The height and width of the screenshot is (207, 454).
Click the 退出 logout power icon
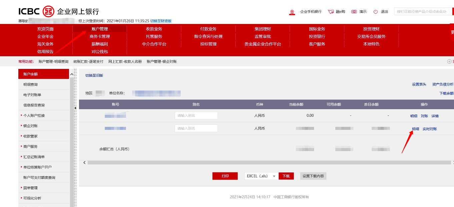pos(376,12)
